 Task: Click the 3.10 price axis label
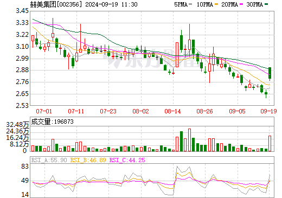click(x=22, y=47)
